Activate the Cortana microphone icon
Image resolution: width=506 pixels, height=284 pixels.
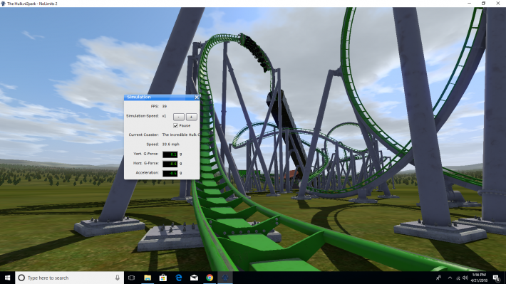click(x=118, y=278)
